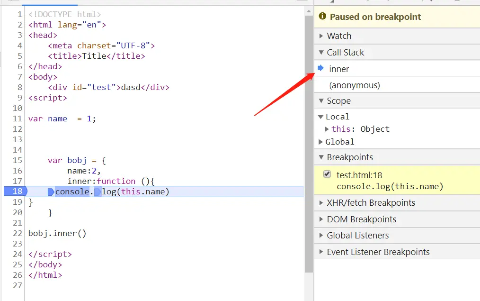
Task: Expand the 'this: Object' entry
Action: [x=327, y=129]
